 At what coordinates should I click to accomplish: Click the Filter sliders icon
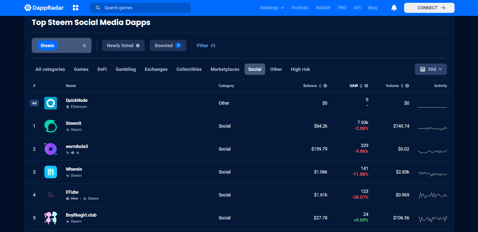pos(213,46)
